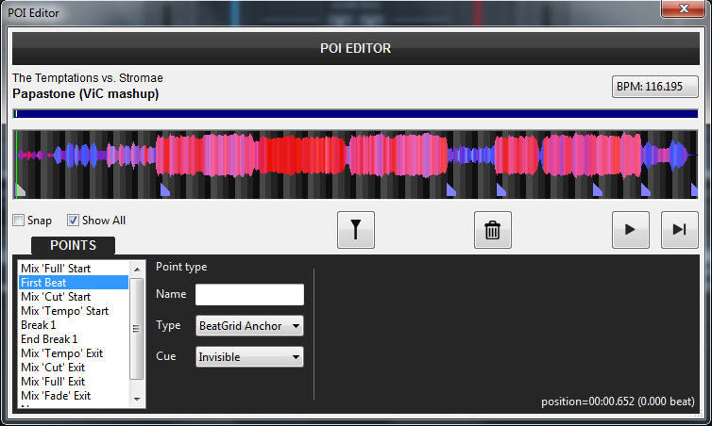Select the First Beat list entry
The height and width of the screenshot is (426, 712).
74,283
